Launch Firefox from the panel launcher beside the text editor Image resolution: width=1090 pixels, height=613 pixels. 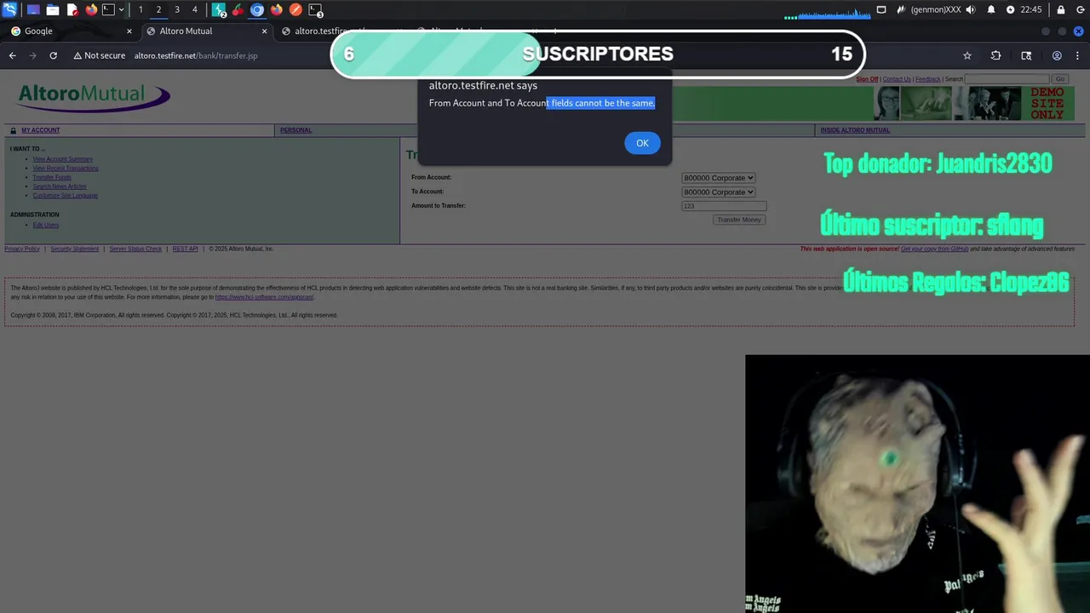click(x=91, y=10)
